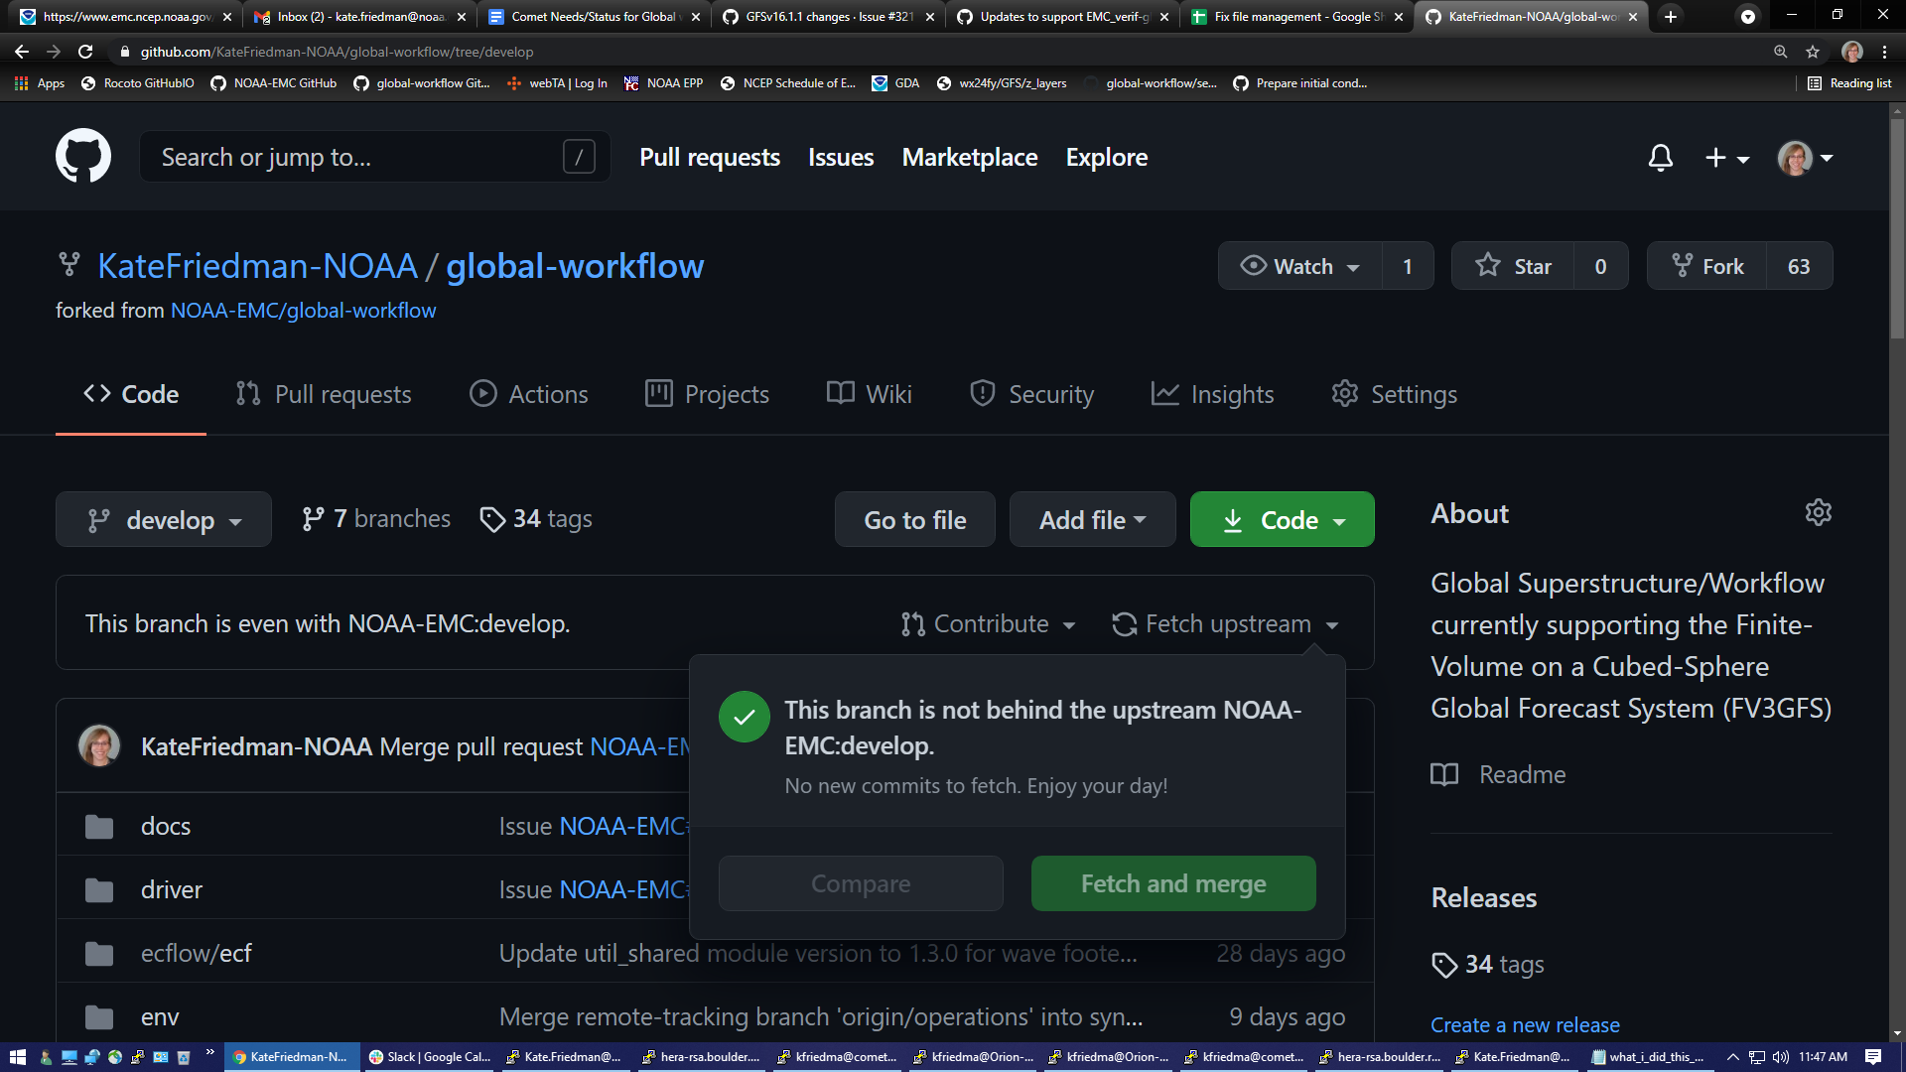Click Pull requests in top navigation
This screenshot has height=1072, width=1906.
tap(710, 157)
